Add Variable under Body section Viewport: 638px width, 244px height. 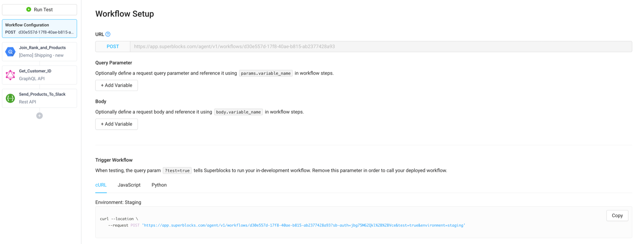pyautogui.click(x=117, y=124)
